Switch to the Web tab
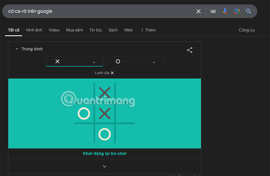Viewport: 270px width, 176px height. click(x=129, y=30)
